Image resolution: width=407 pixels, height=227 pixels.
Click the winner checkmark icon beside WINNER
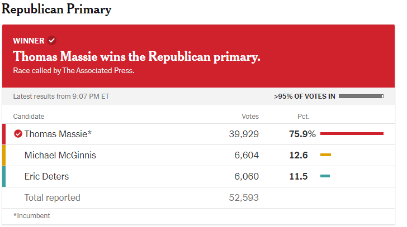[x=51, y=40]
